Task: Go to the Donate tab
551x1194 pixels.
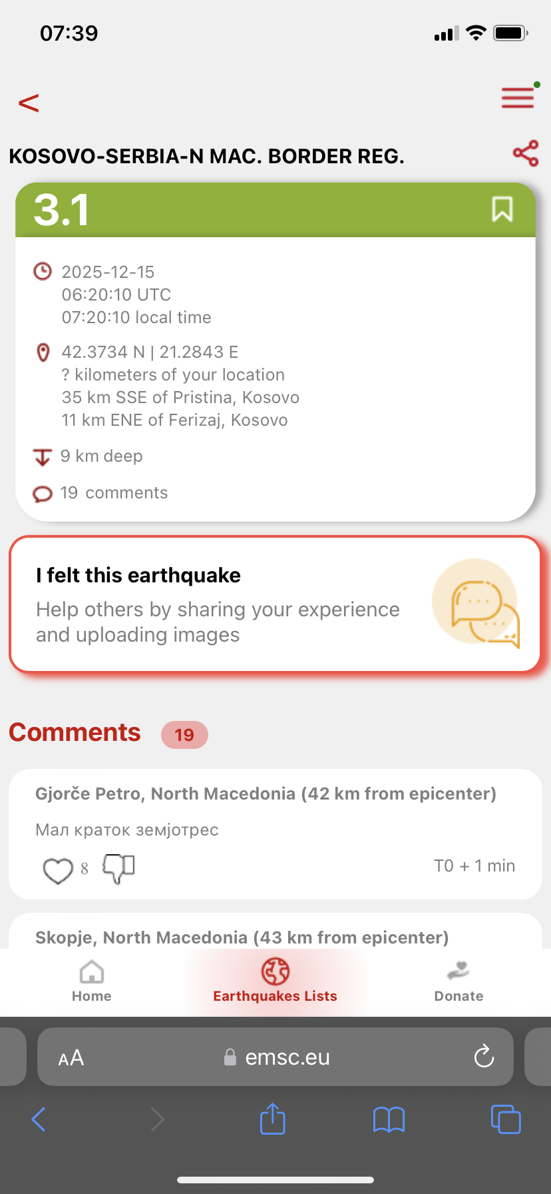Action: pos(459,981)
